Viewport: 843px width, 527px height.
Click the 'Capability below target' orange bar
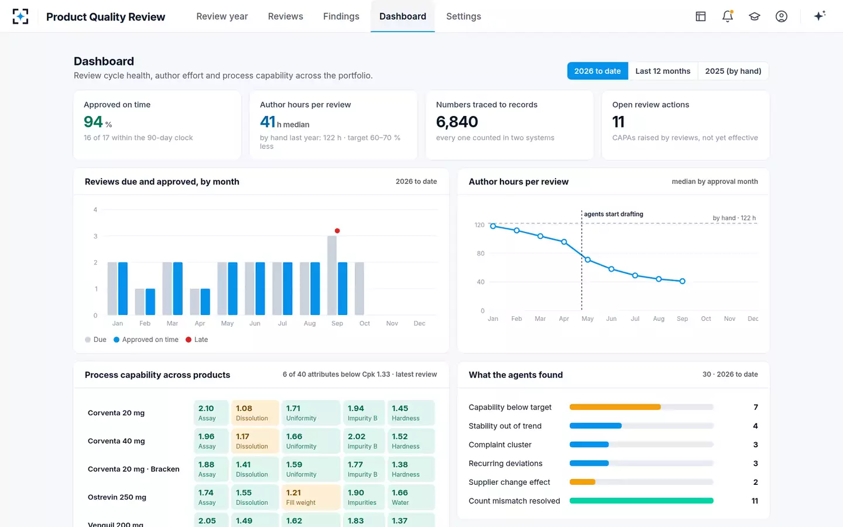[x=615, y=407]
